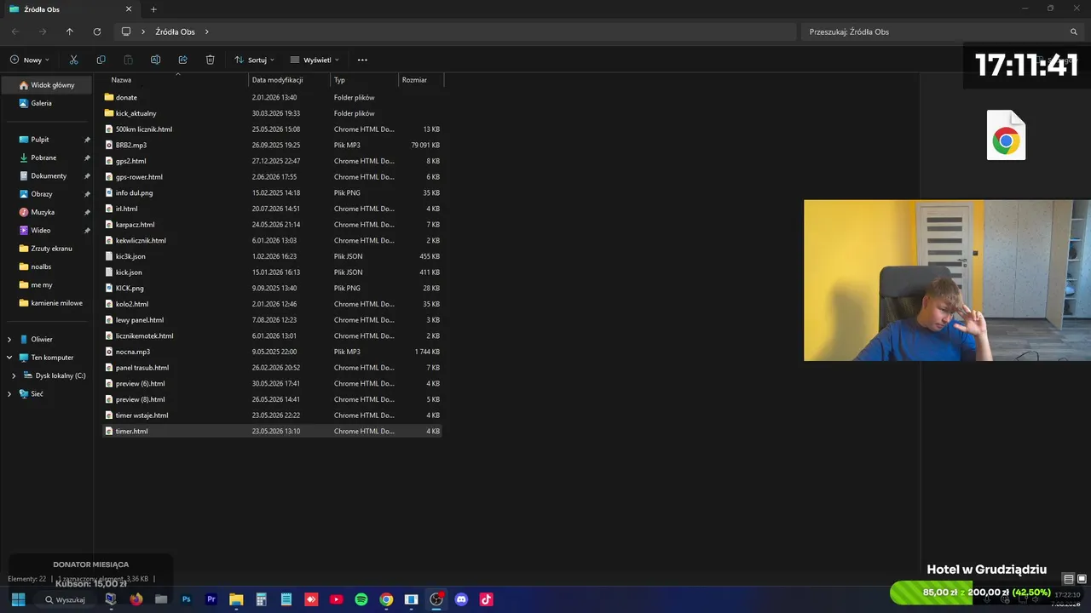Sort by Data modyfikacji column header
Viewport: 1091px width, 613px height.
pos(278,80)
